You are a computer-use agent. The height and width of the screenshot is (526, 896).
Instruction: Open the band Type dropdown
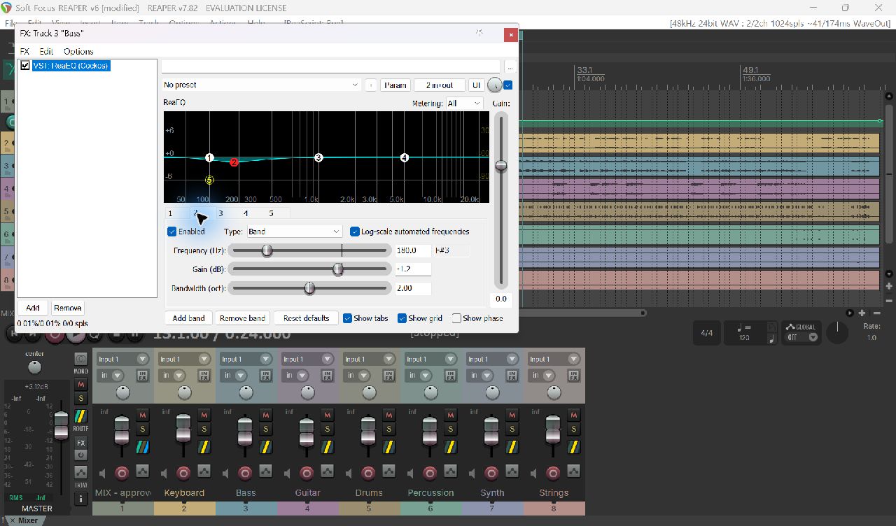[294, 232]
